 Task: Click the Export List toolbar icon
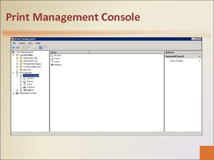[35, 48]
